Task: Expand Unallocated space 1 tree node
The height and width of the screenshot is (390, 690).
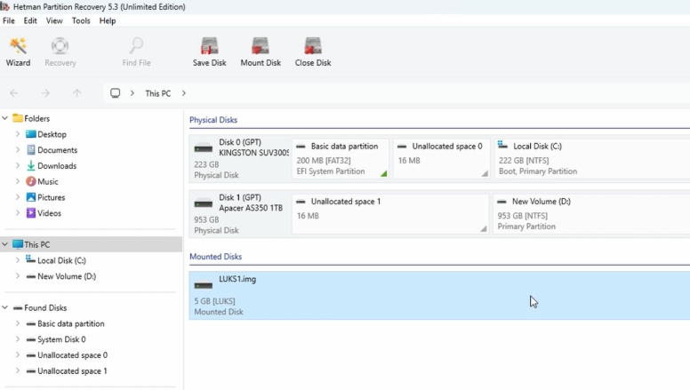Action: click(18, 371)
